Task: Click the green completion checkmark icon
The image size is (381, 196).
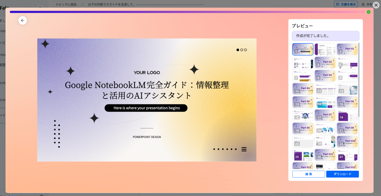Action: pyautogui.click(x=369, y=12)
